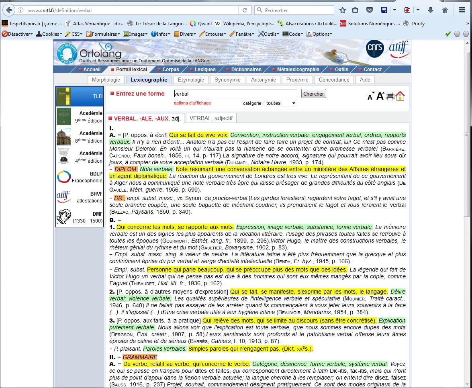
Task: Open the options d'affichage link
Action: [192, 103]
